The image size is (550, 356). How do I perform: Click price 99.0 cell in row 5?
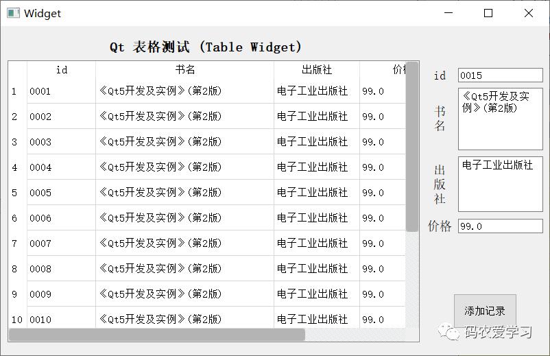tap(383, 193)
